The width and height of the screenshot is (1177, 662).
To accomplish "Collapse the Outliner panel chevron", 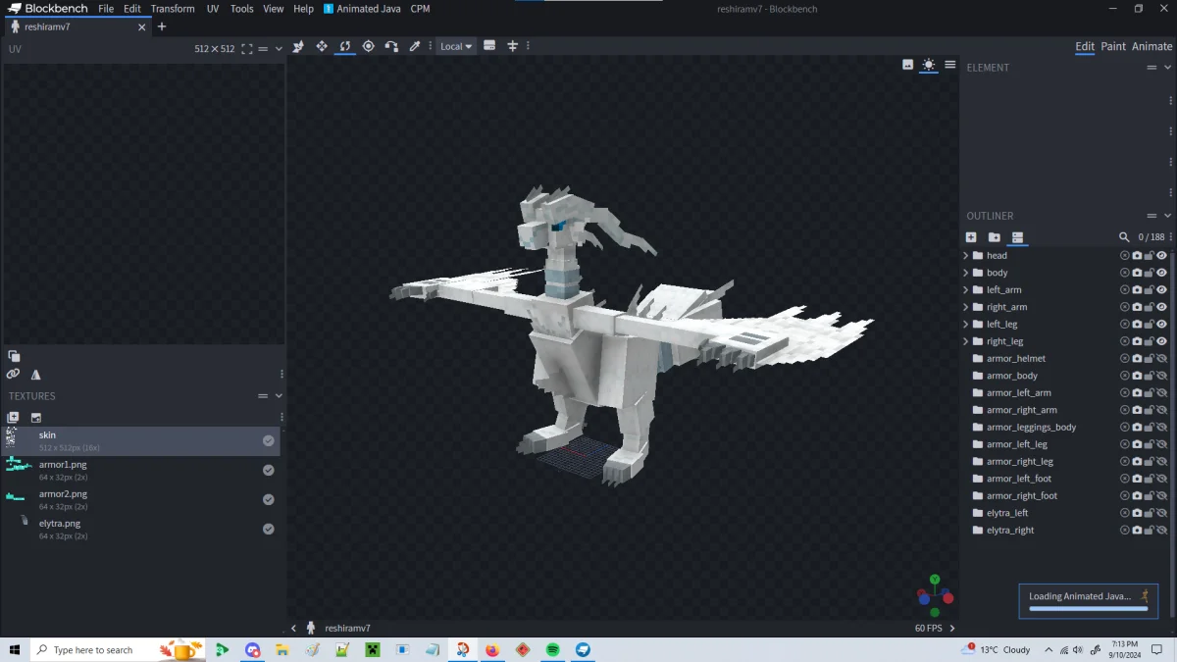I will click(1167, 216).
